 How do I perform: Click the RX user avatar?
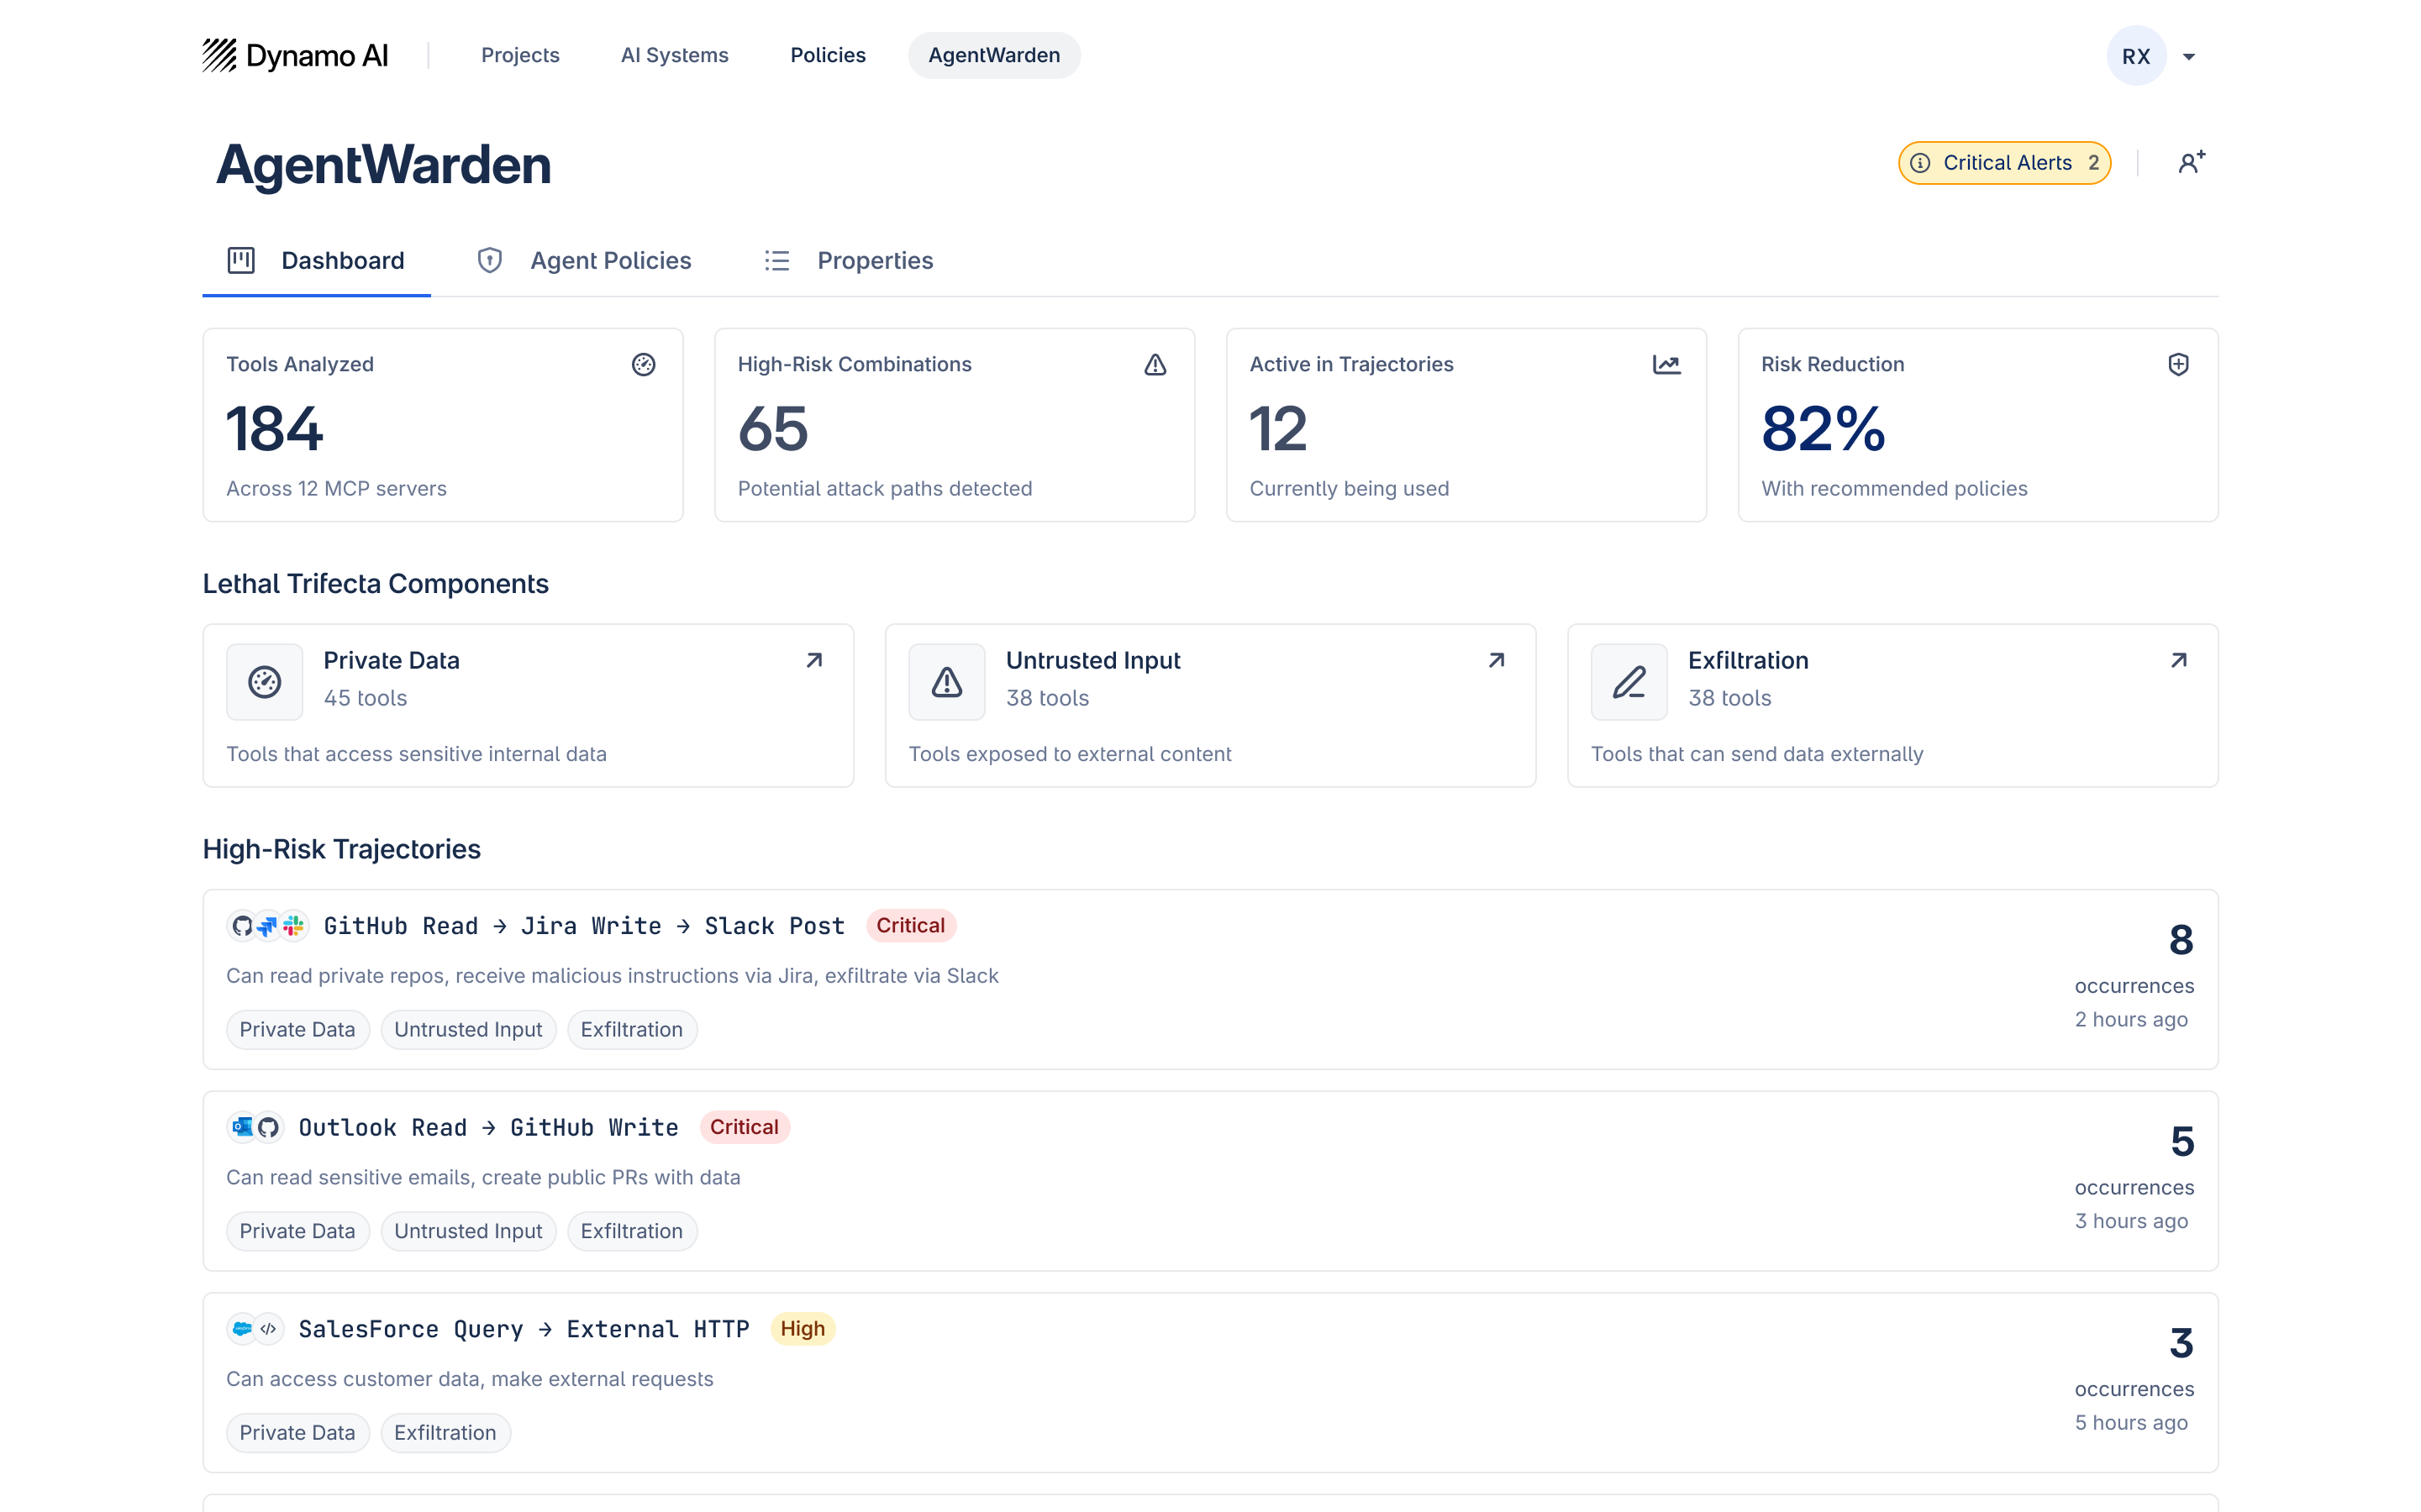point(2136,56)
